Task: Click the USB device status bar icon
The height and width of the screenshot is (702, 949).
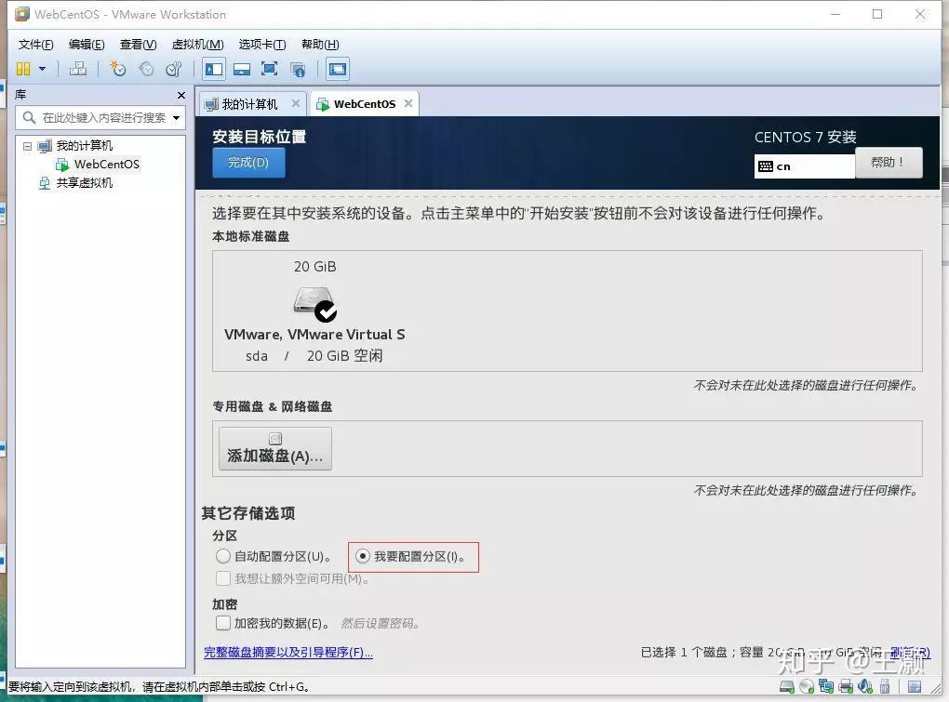Action: coord(885,687)
